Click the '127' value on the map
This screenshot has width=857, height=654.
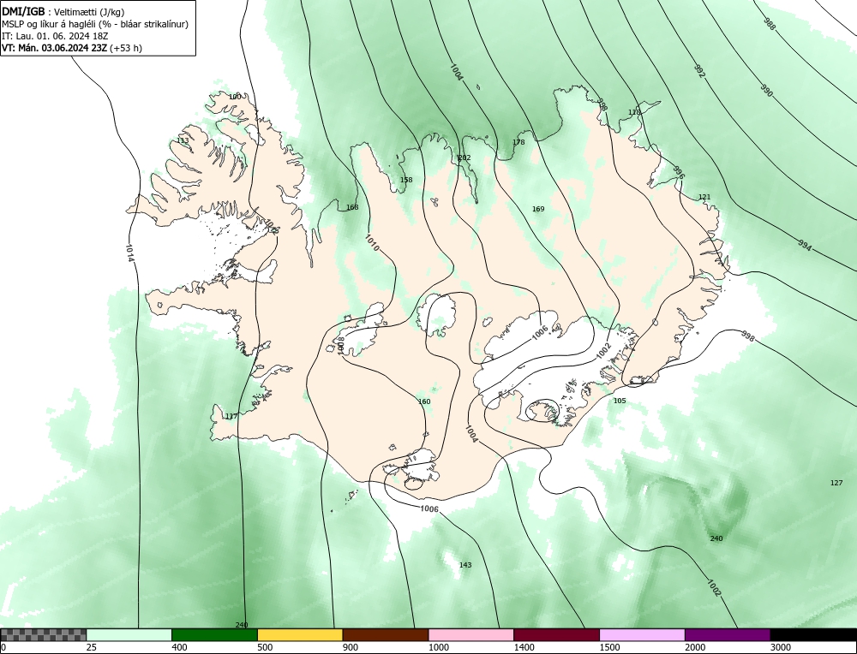(x=836, y=483)
